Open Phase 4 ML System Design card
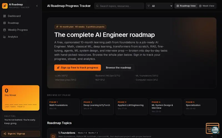 click(166, 107)
